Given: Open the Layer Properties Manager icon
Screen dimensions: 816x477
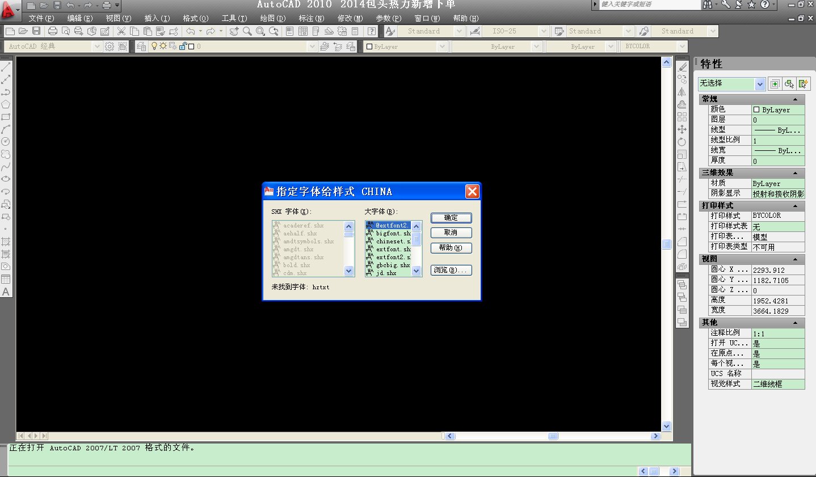Looking at the screenshot, I should [141, 47].
